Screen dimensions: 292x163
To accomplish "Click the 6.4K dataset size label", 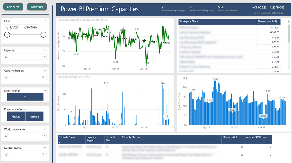I will click(x=232, y=110).
